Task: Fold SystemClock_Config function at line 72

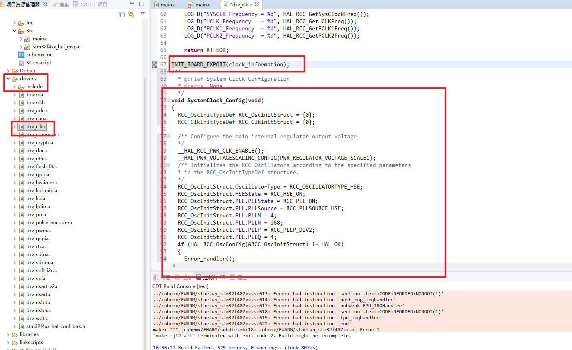Action: 168,100
